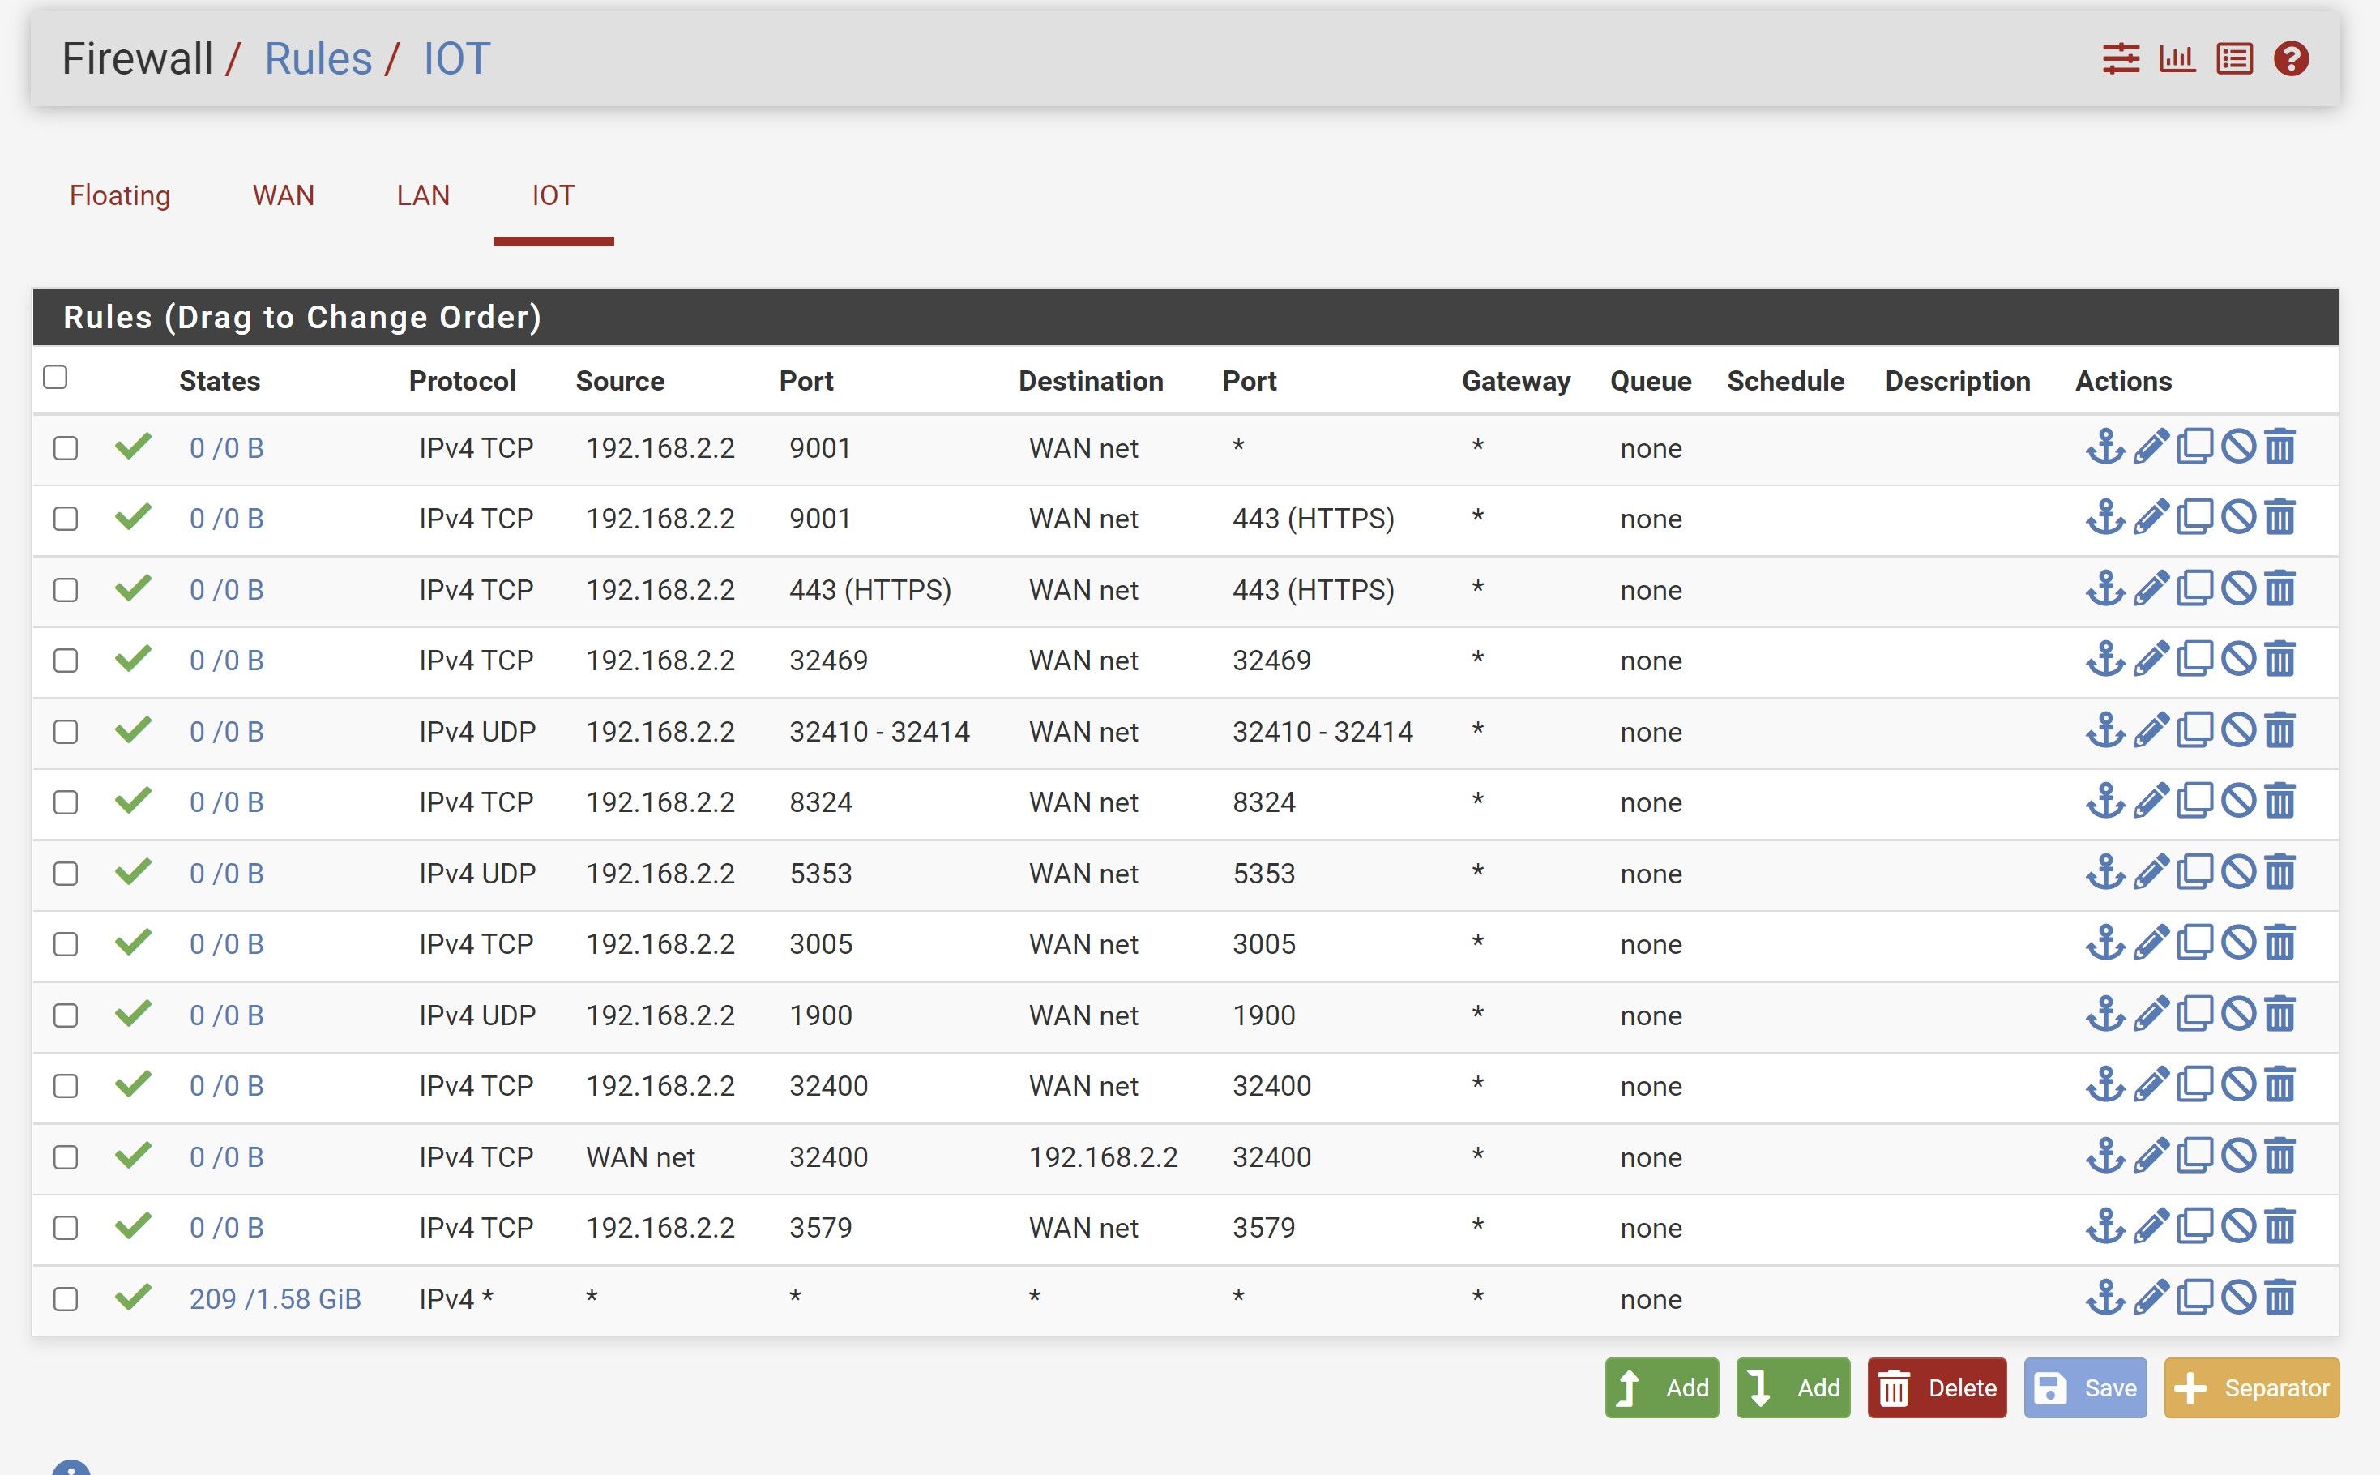Check the first 9001 any-port rule checkbox
The image size is (2380, 1475).
point(66,447)
